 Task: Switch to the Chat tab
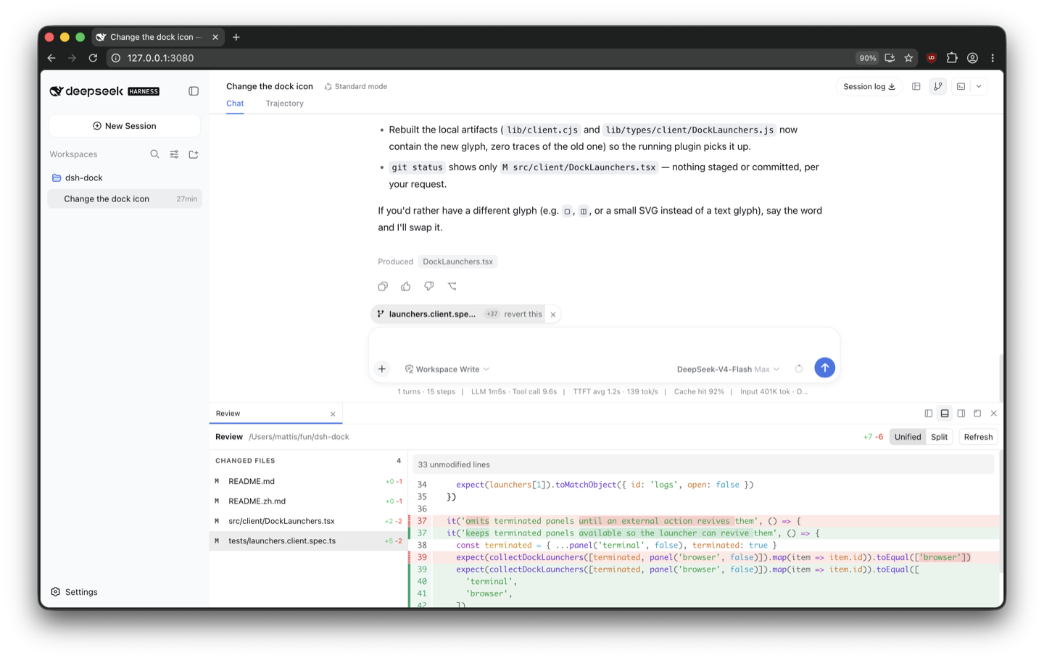coord(235,104)
